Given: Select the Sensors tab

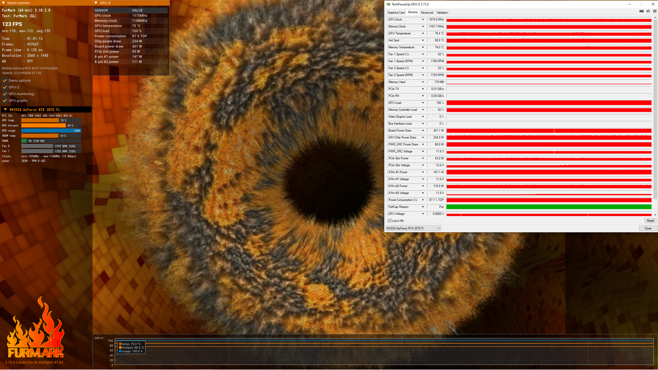Looking at the screenshot, I should (x=413, y=12).
